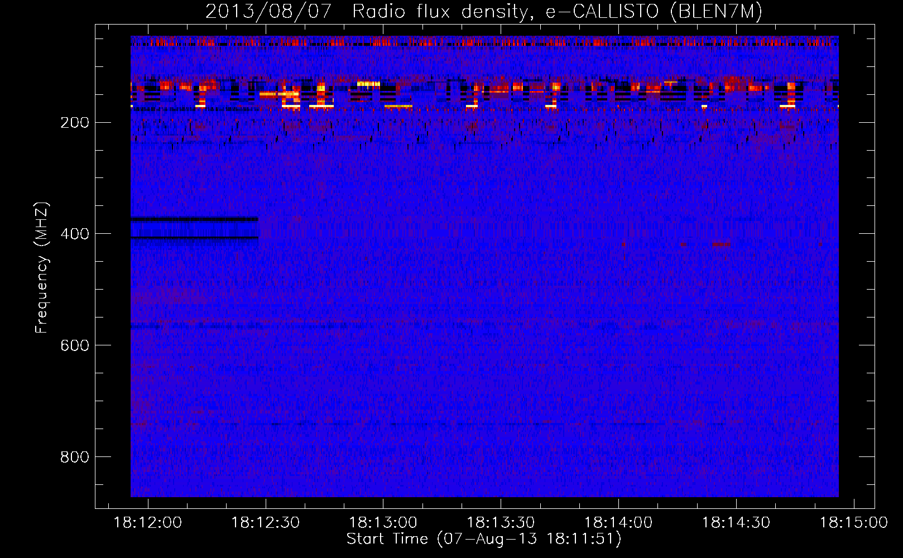Click the 600 frequency tick label
The height and width of the screenshot is (558, 903).
click(x=75, y=346)
